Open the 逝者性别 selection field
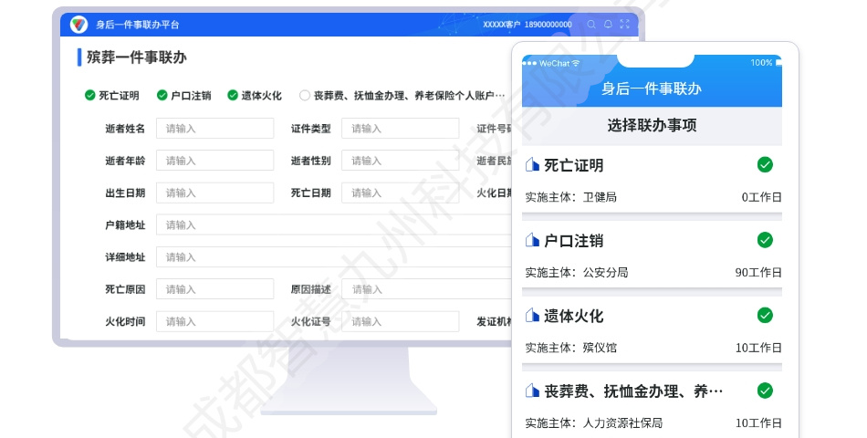 coord(400,161)
